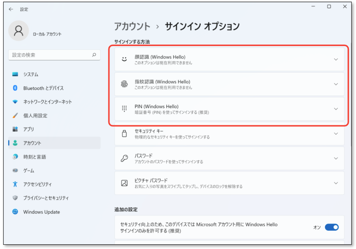This screenshot has height=249, width=356.
Task: Select アプリ in the sidebar
Action: coord(54,129)
